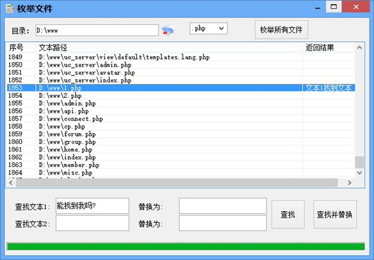The height and width of the screenshot is (260, 374).
Task: Select row D:\www\admin.php
Action: (x=181, y=103)
